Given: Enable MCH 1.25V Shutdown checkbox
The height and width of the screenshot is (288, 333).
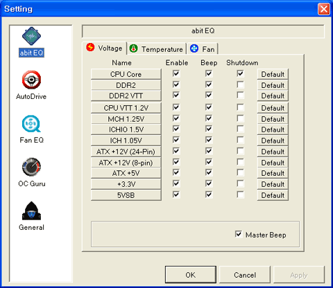Looking at the screenshot, I should [240, 118].
